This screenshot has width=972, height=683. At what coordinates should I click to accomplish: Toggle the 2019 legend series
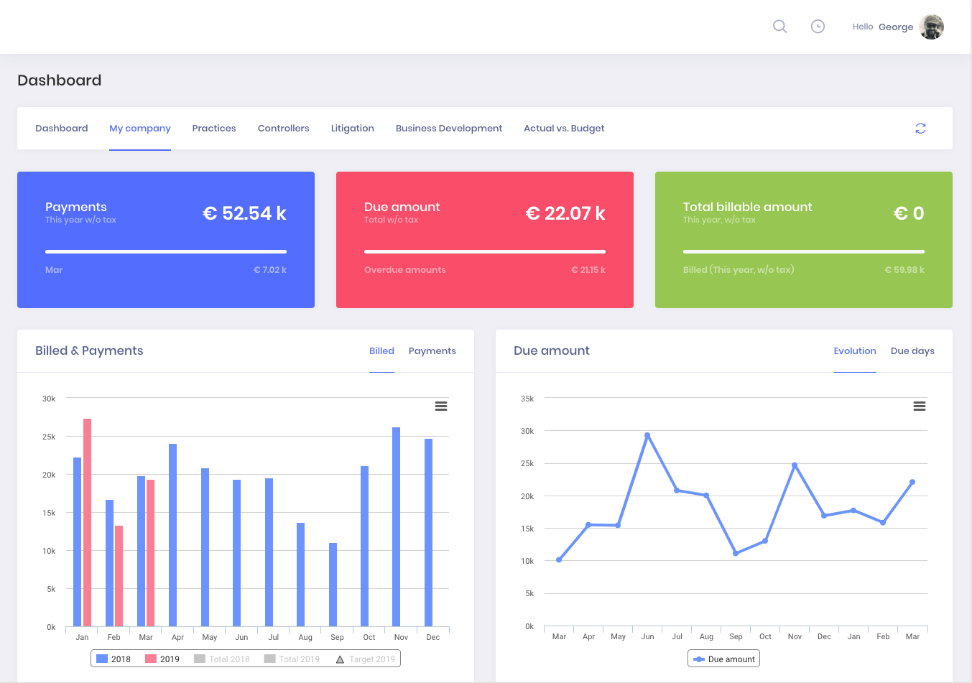pos(162,659)
